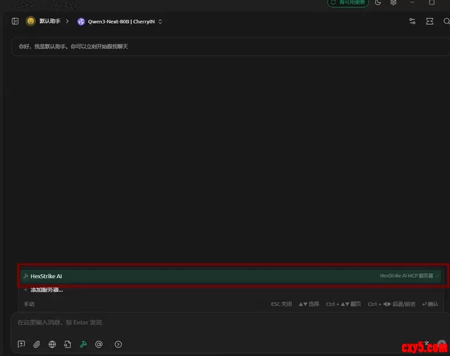Viewport: 450px width, 356px height.
Task: Click the paperclip attachment icon
Action: [x=37, y=344]
